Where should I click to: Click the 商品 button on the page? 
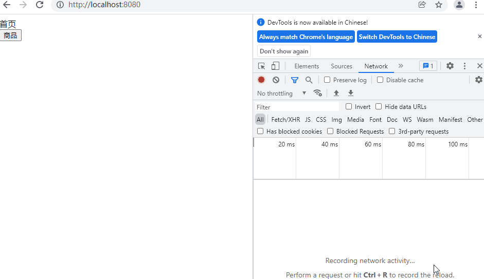click(x=10, y=35)
